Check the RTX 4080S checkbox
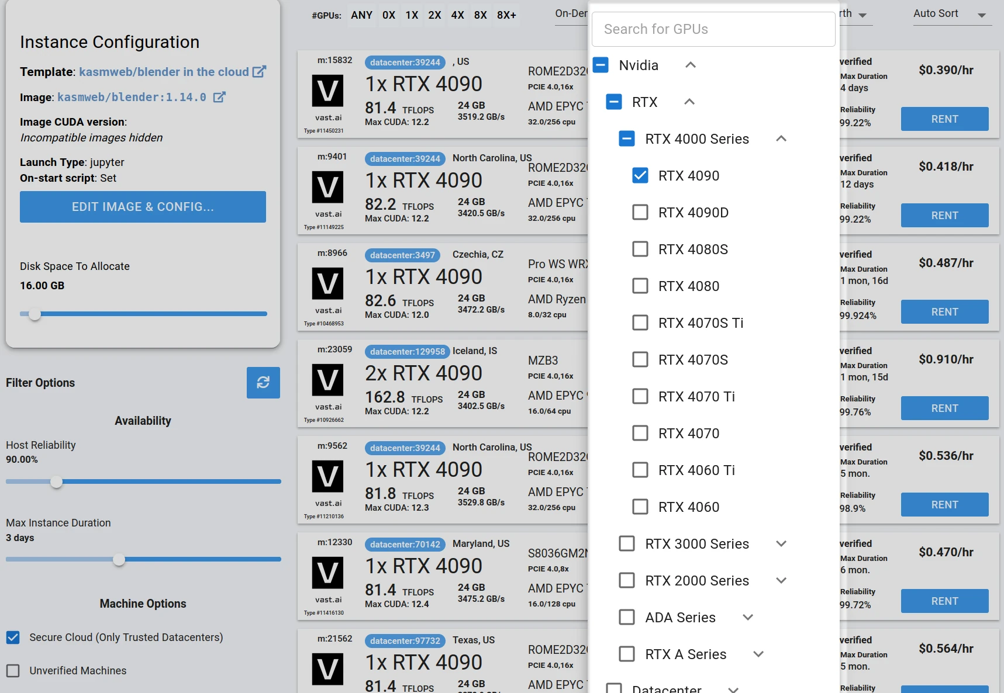Screen dimensions: 1004x693 (x=640, y=249)
